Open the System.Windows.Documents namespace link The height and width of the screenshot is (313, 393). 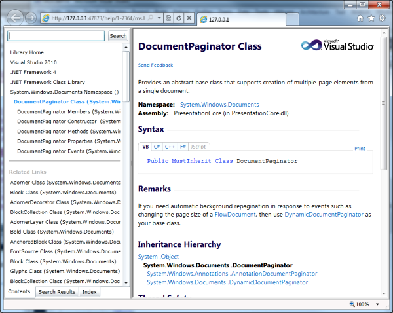[219, 105]
